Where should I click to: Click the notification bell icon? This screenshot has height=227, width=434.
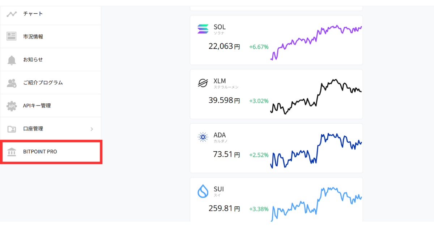pyautogui.click(x=12, y=60)
